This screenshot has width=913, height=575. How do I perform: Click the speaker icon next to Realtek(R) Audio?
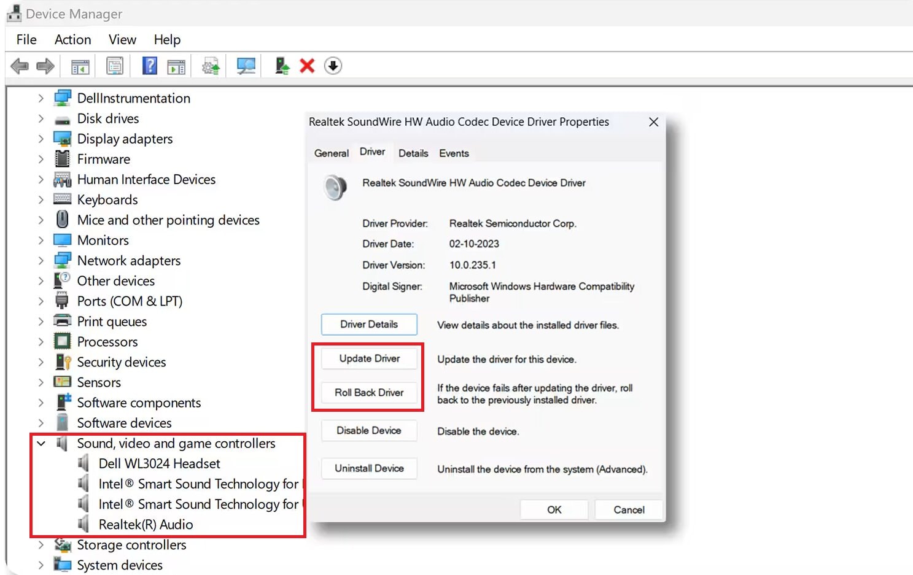(x=84, y=524)
